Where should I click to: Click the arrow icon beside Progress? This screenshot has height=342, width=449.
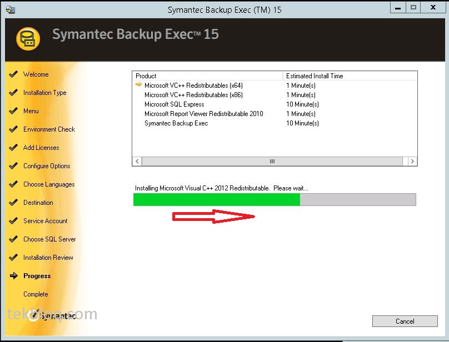coord(13,275)
